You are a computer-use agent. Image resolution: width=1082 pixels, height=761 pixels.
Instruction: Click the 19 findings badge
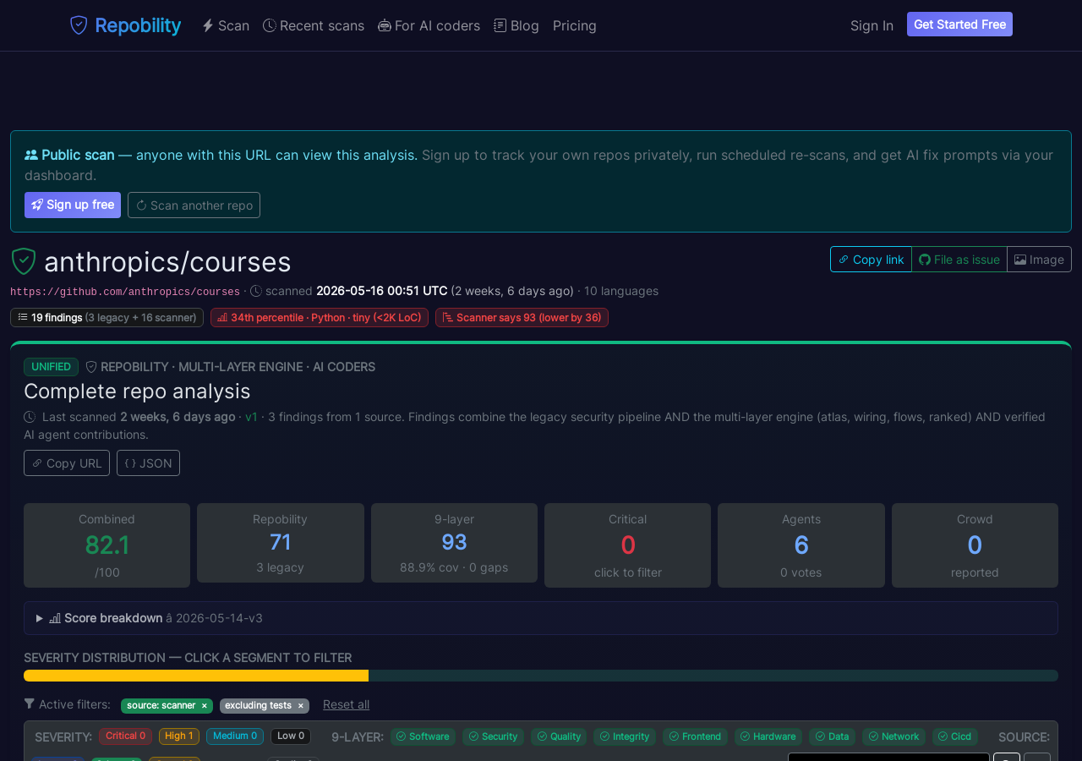click(x=107, y=317)
